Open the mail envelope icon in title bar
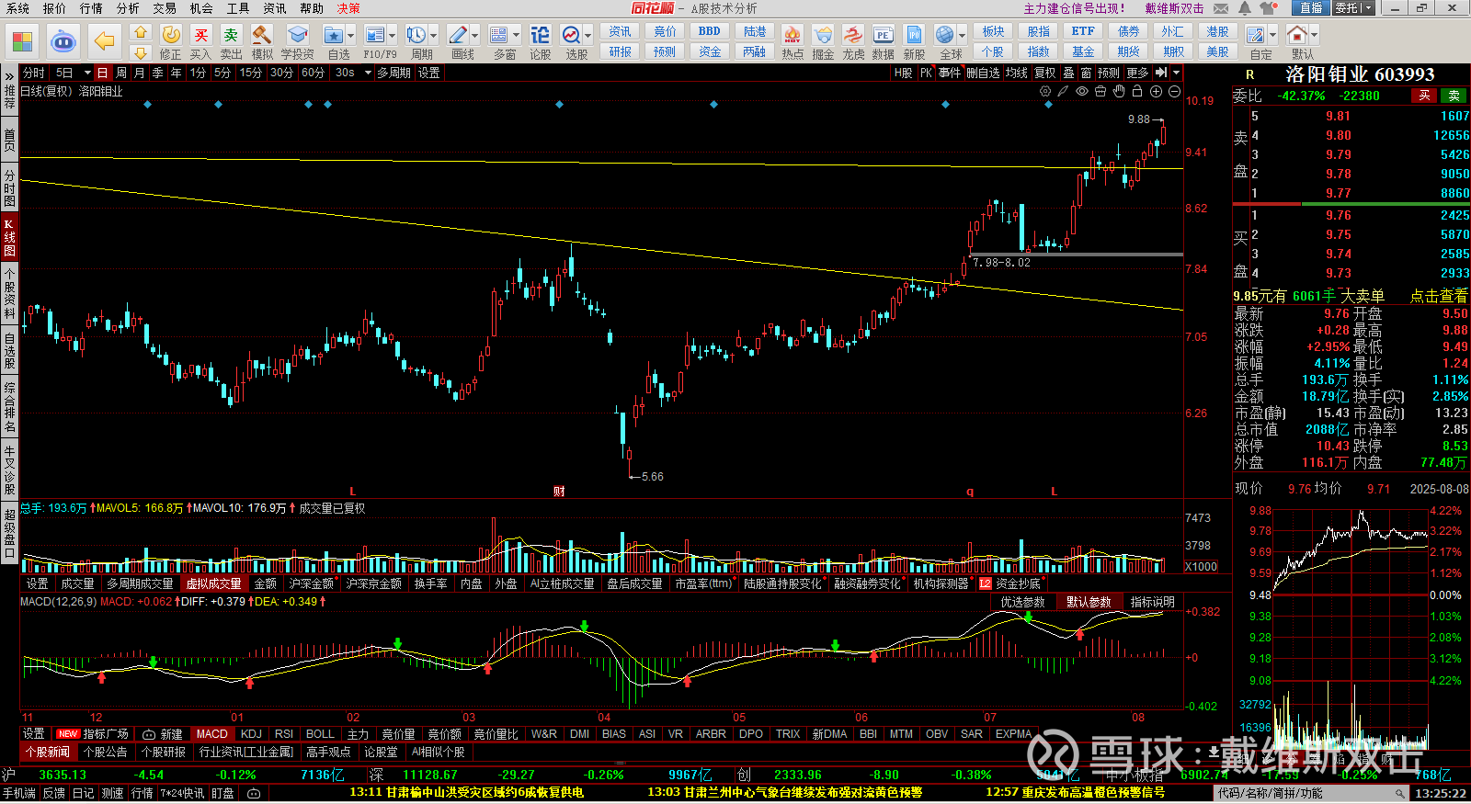This screenshot has width=1471, height=804. (1221, 8)
